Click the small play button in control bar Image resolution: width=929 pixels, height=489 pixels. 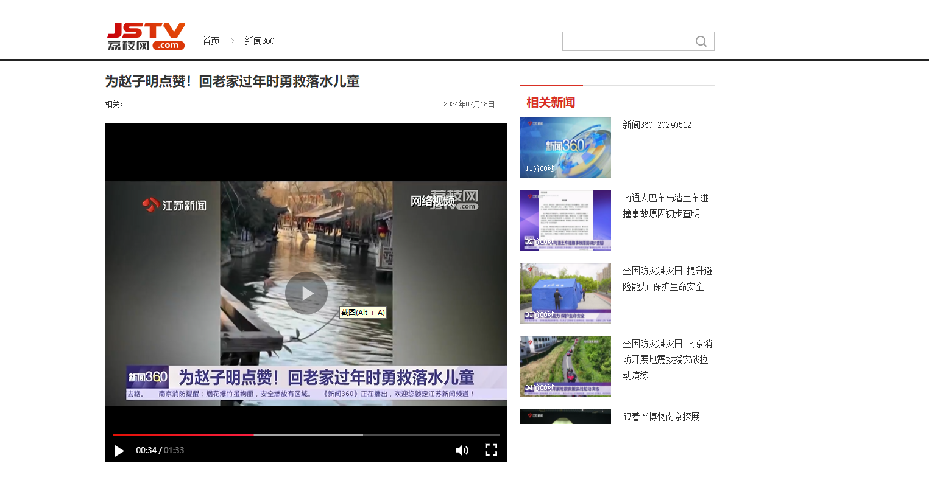pyautogui.click(x=119, y=451)
